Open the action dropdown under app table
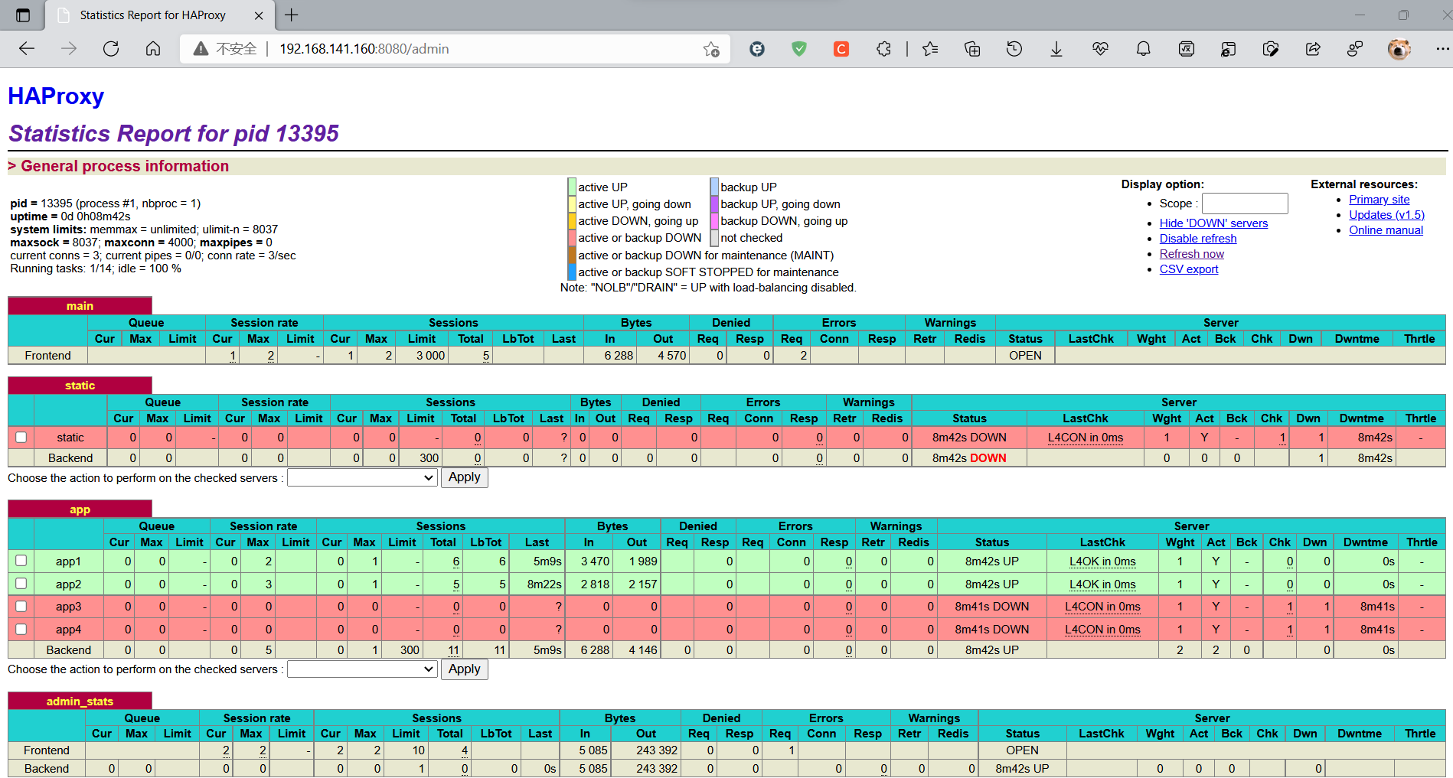 [x=362, y=669]
